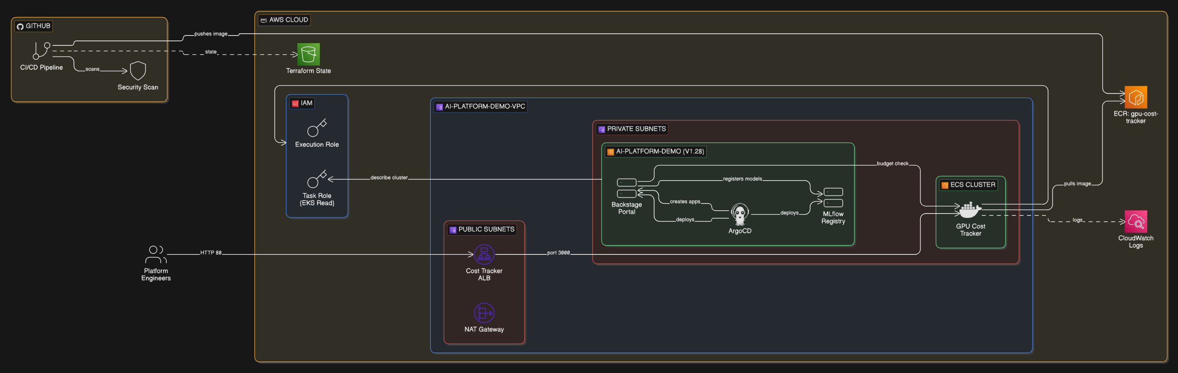Click the MLflow Registry server icon

[833, 197]
